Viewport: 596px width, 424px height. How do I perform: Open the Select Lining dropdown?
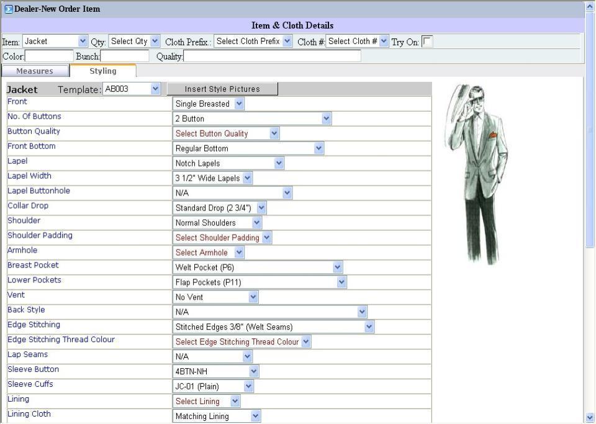[x=206, y=400]
